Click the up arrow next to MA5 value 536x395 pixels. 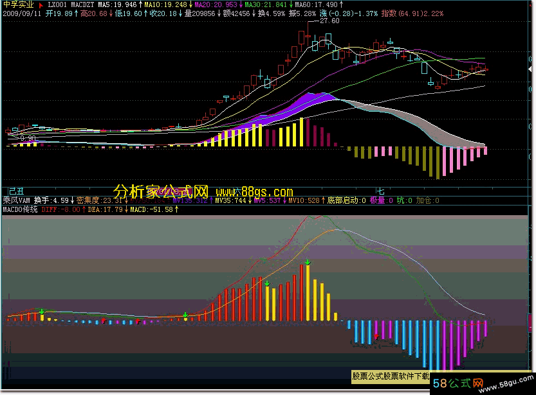[x=140, y=4]
